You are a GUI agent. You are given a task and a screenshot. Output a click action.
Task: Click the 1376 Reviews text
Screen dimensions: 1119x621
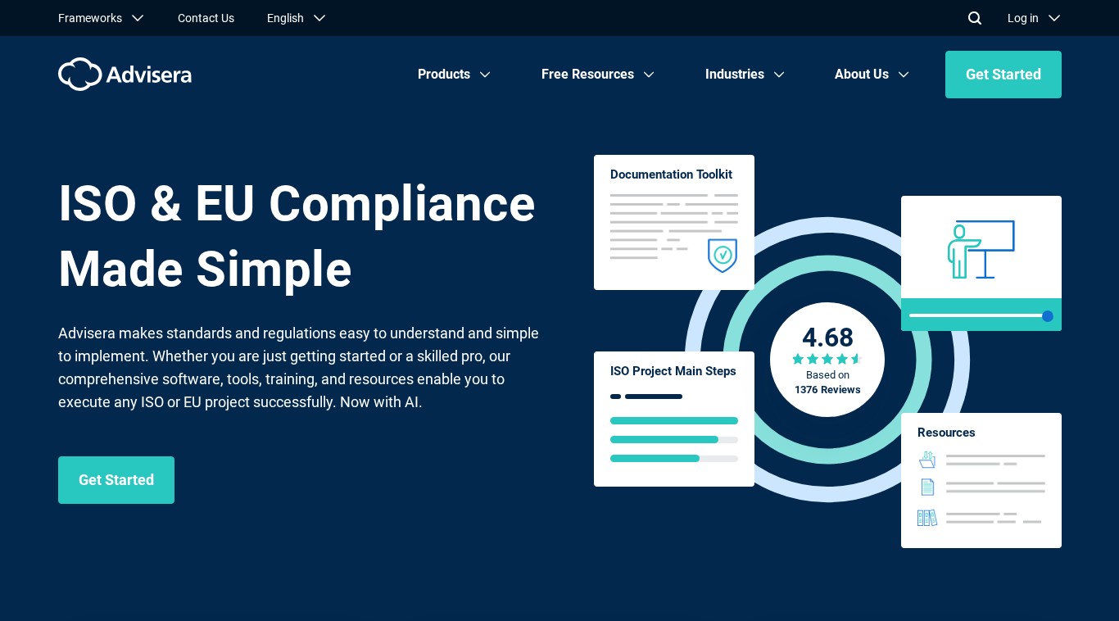(827, 390)
